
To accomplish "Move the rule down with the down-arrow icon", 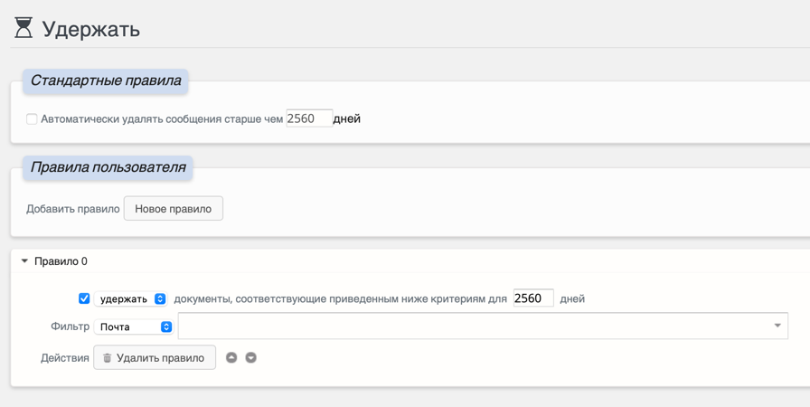I will point(251,358).
